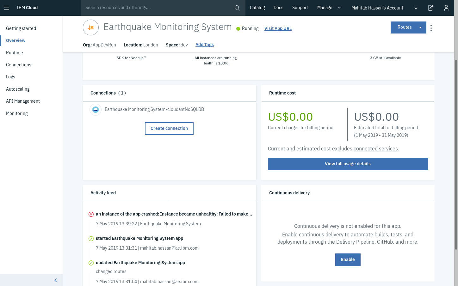
Task: Expand the Manage menu chevron
Action: (339, 8)
